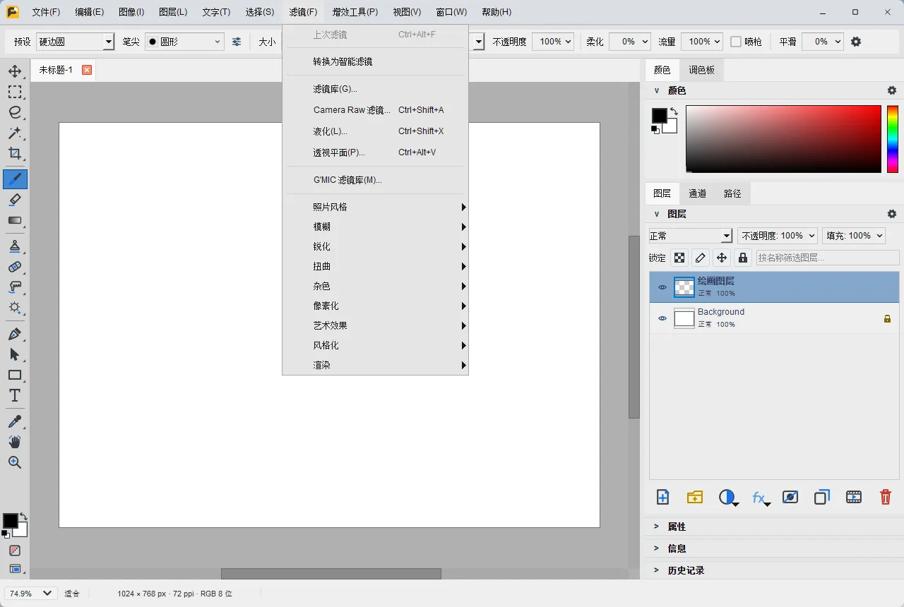Select the Magic Wand tool
The width and height of the screenshot is (904, 607).
(15, 133)
